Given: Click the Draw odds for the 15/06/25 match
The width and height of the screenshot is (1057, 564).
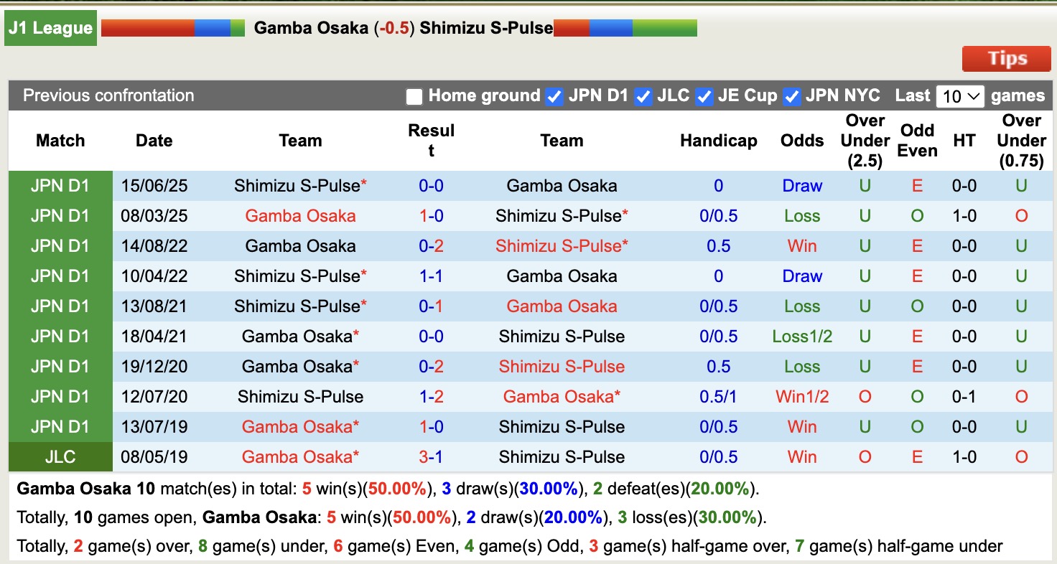Looking at the screenshot, I should click(802, 185).
